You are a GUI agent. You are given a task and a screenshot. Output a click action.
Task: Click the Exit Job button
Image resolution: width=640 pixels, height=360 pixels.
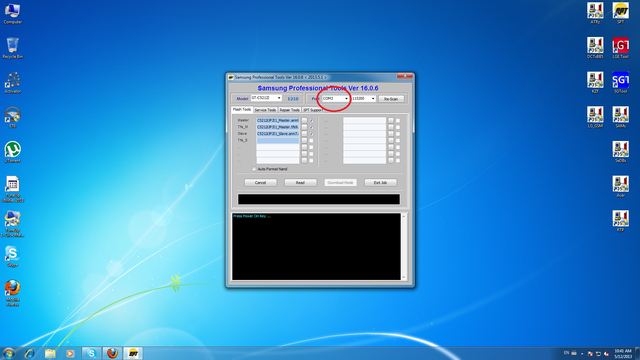(380, 183)
